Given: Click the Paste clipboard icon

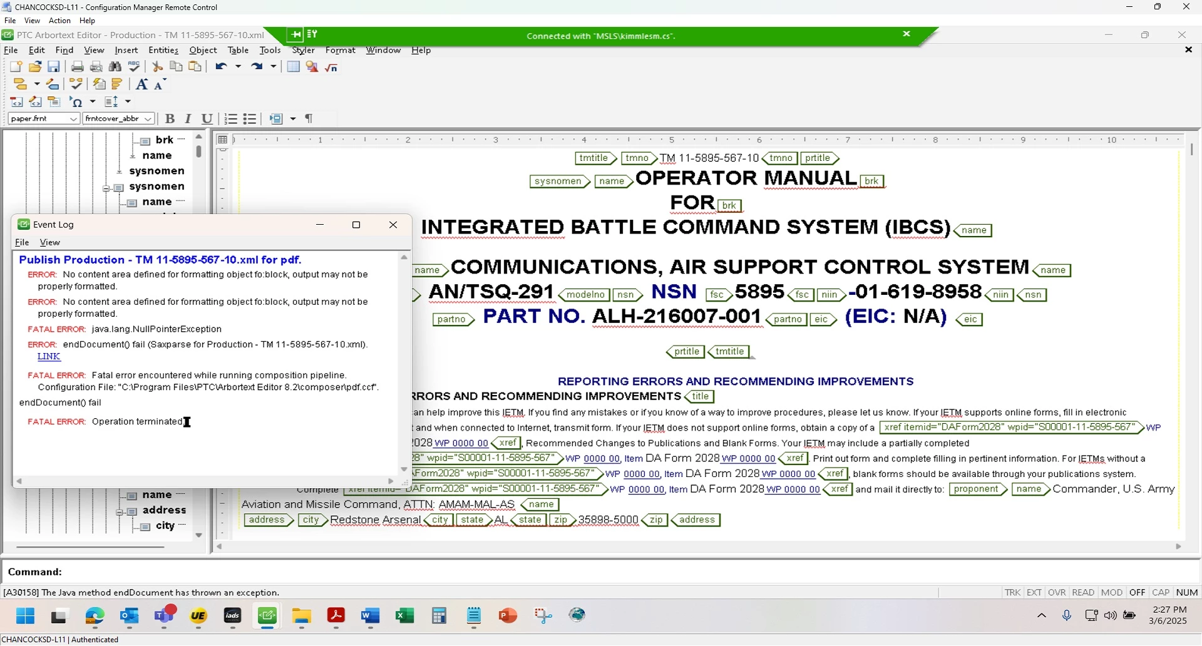Looking at the screenshot, I should pos(195,67).
